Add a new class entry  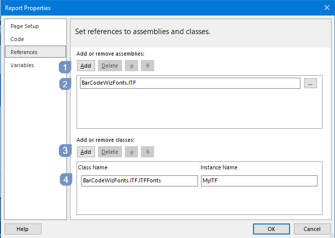86,152
